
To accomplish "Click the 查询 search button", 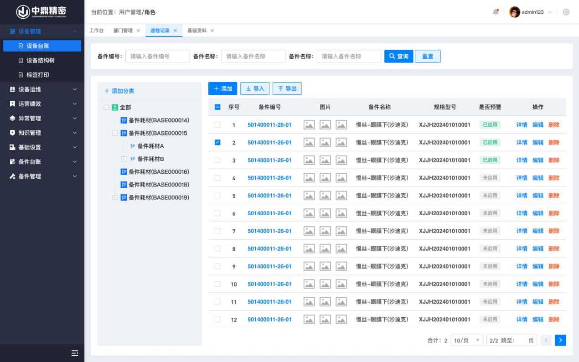I will (398, 57).
